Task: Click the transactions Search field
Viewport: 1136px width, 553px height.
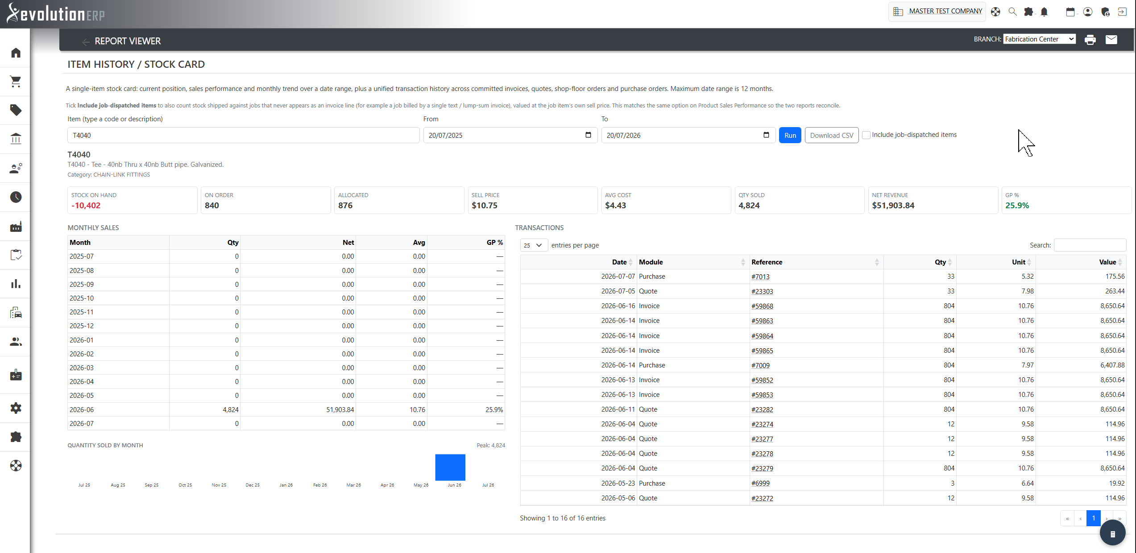Action: tap(1090, 245)
